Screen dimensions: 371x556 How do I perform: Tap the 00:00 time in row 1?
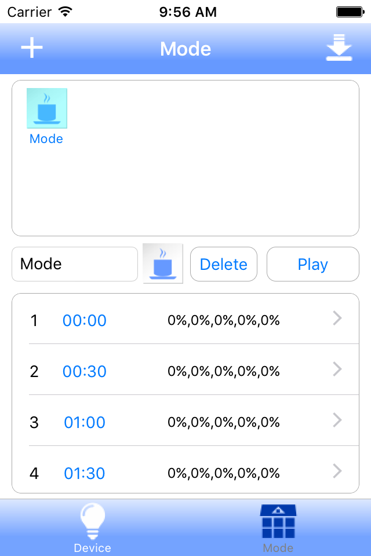85,320
